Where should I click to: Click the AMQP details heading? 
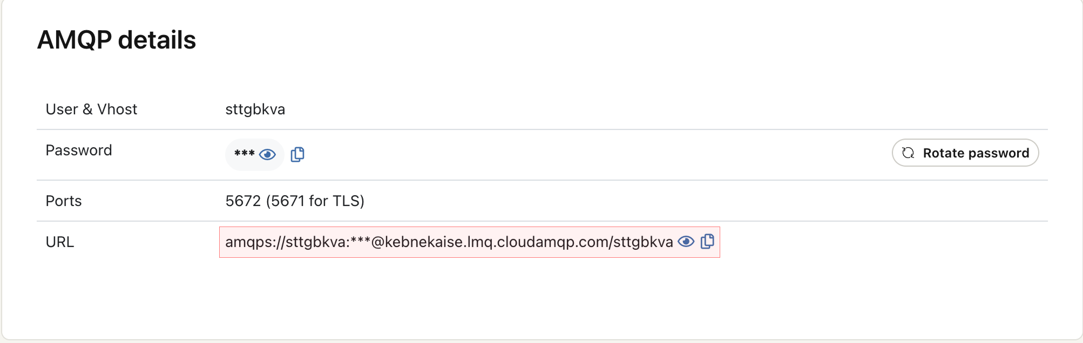point(117,40)
